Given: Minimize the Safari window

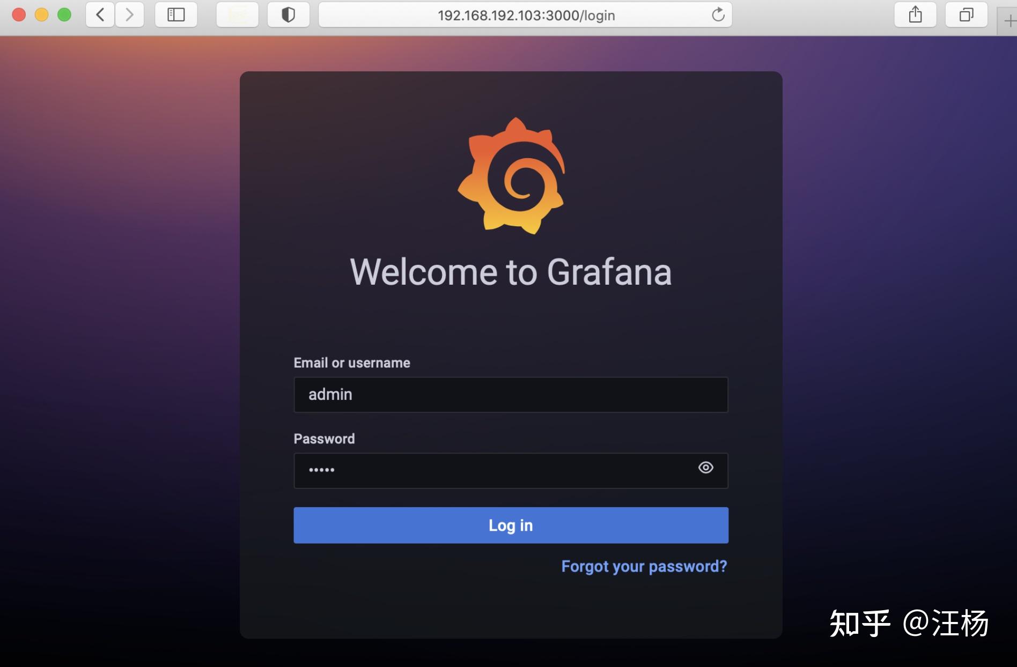Looking at the screenshot, I should tap(41, 15).
